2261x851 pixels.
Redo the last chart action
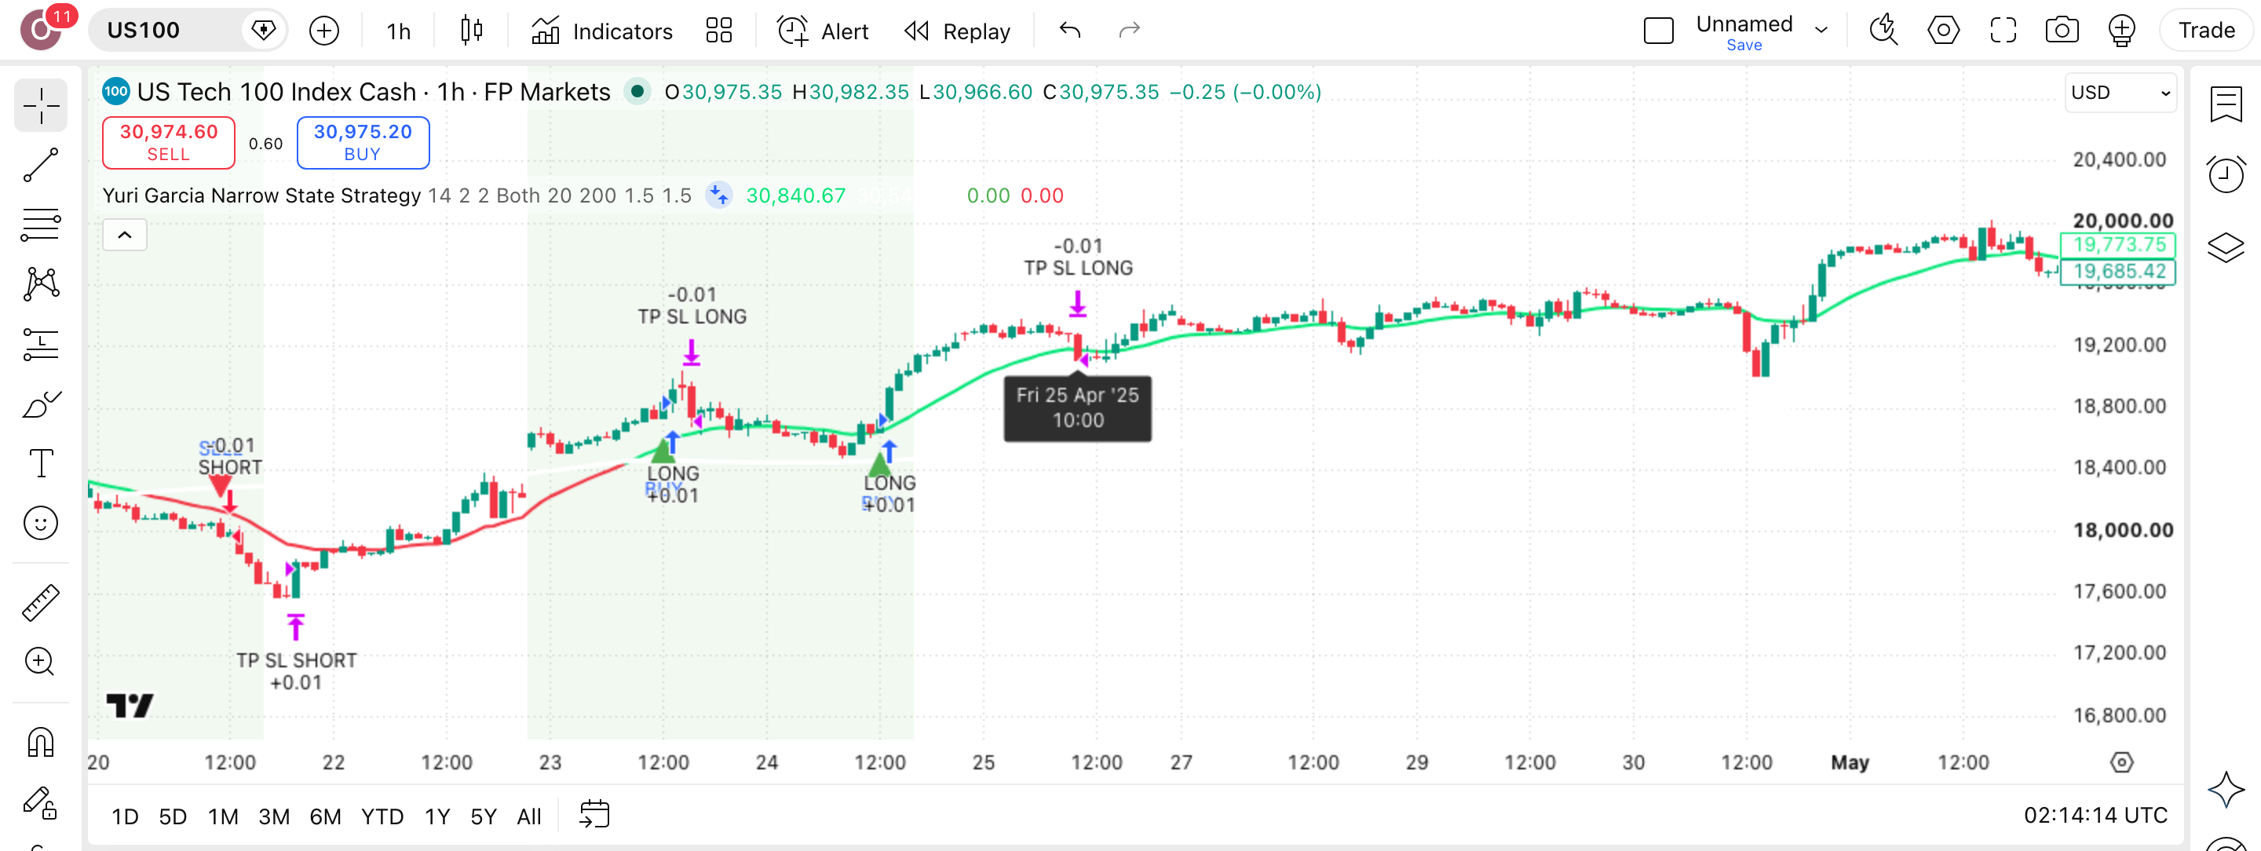(x=1129, y=31)
